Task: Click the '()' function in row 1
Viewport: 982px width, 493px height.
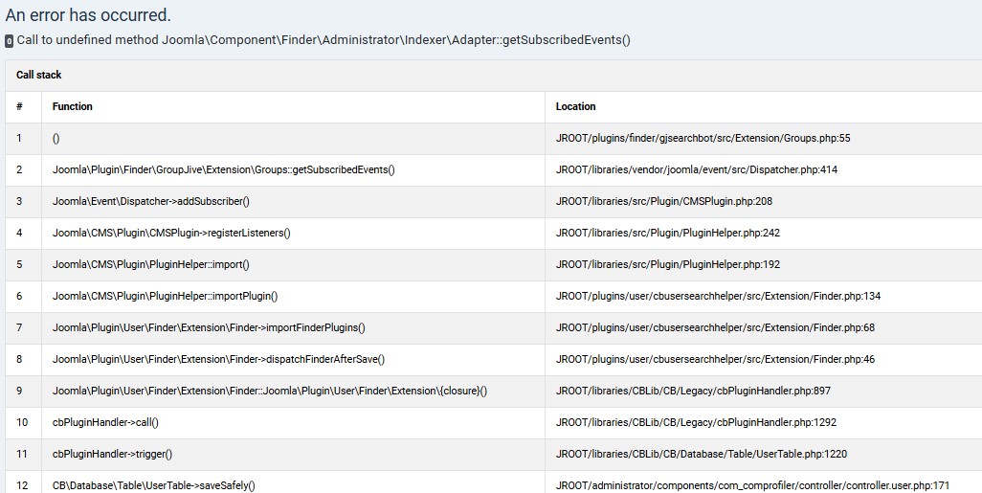Action: click(x=56, y=139)
